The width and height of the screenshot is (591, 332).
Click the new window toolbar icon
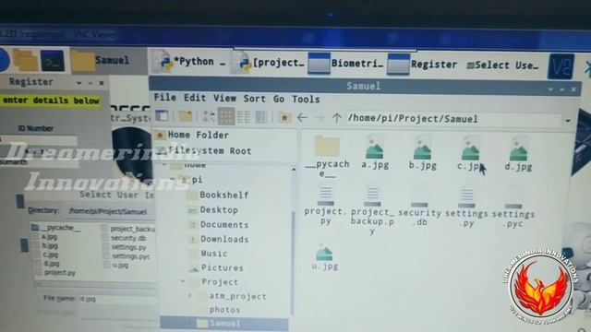click(x=163, y=115)
